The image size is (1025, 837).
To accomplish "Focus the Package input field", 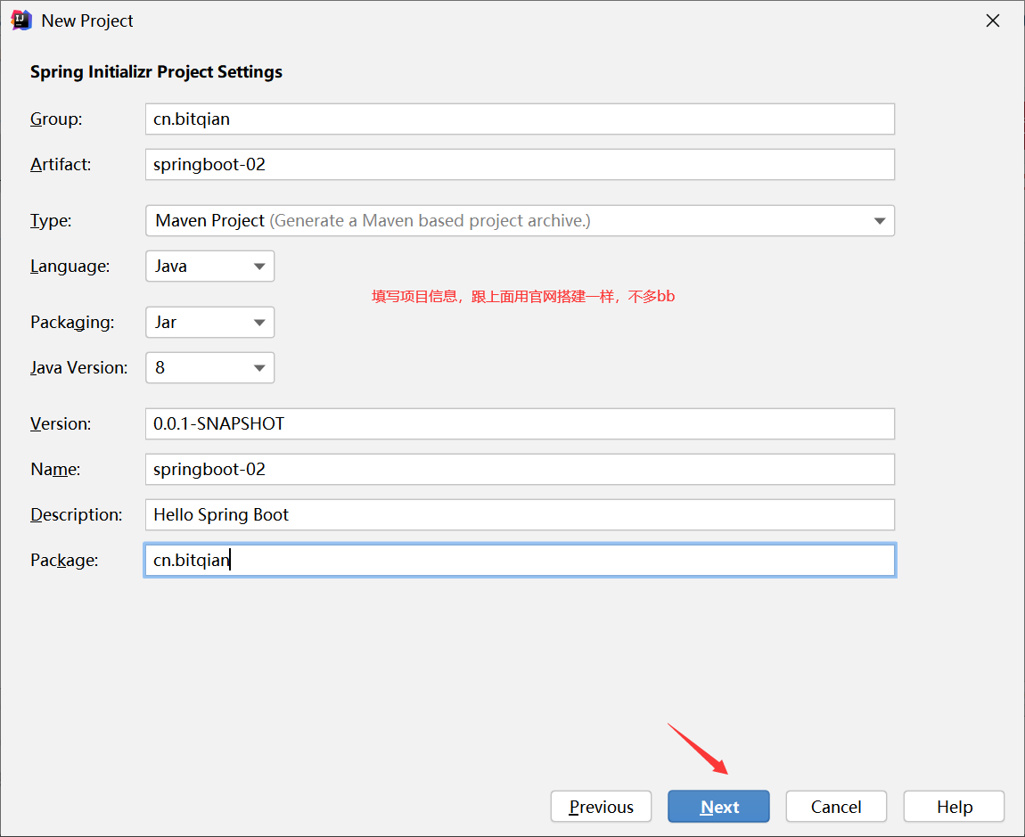I will click(x=520, y=560).
